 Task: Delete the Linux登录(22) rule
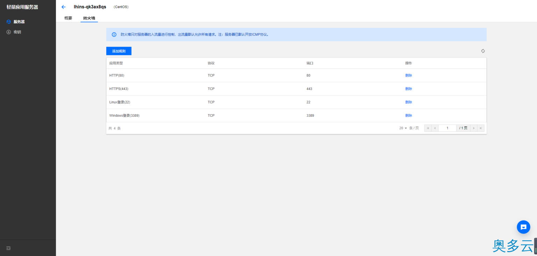409,102
